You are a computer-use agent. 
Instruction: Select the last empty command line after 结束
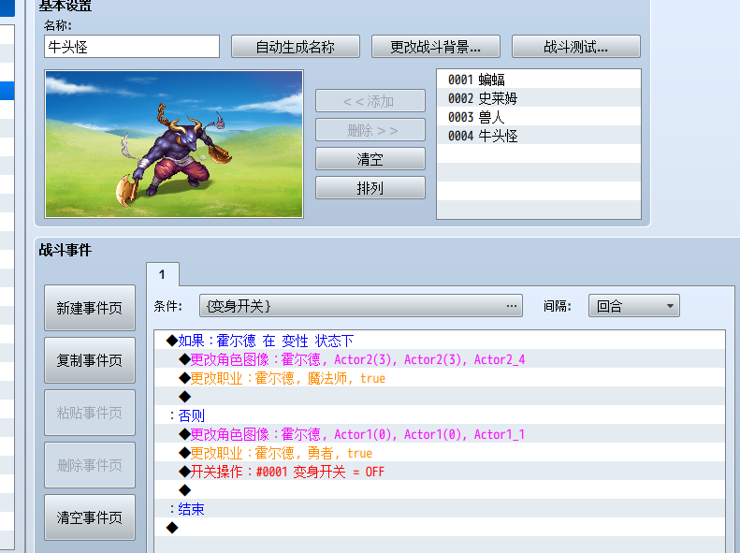440,527
